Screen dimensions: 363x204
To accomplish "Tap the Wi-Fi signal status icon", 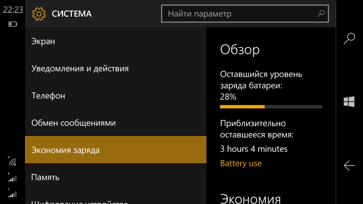I will [x=12, y=161].
